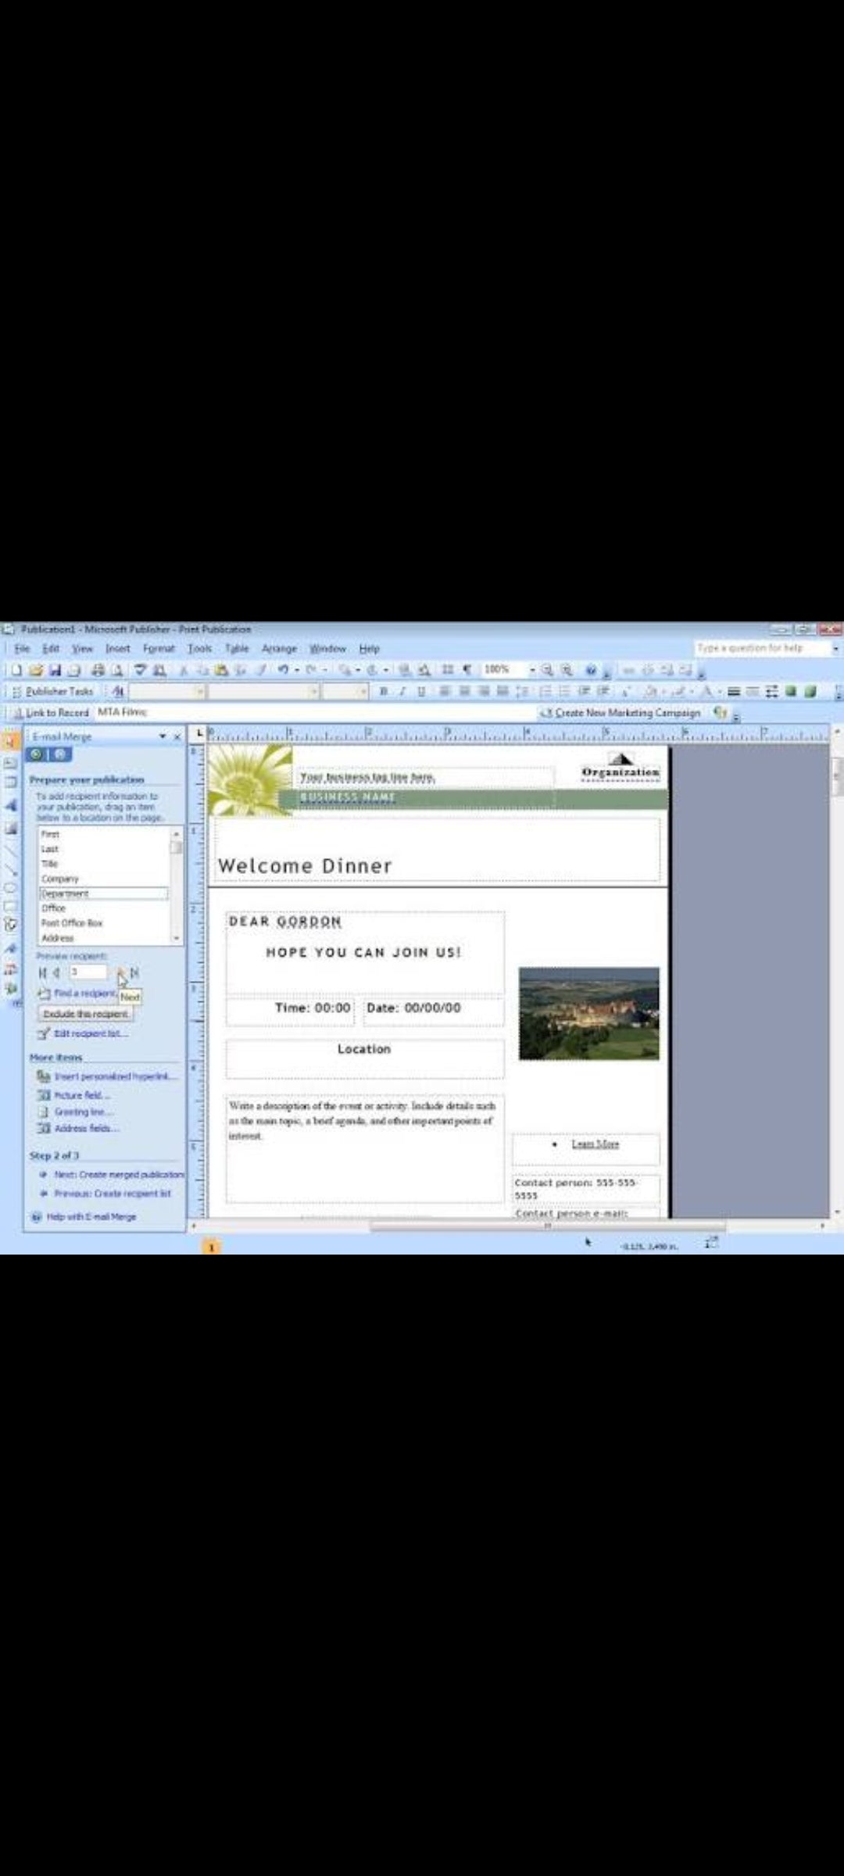Open the Font size combo box
The width and height of the screenshot is (844, 1876).
[345, 692]
